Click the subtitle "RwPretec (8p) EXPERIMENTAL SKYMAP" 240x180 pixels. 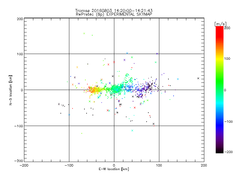(114, 14)
